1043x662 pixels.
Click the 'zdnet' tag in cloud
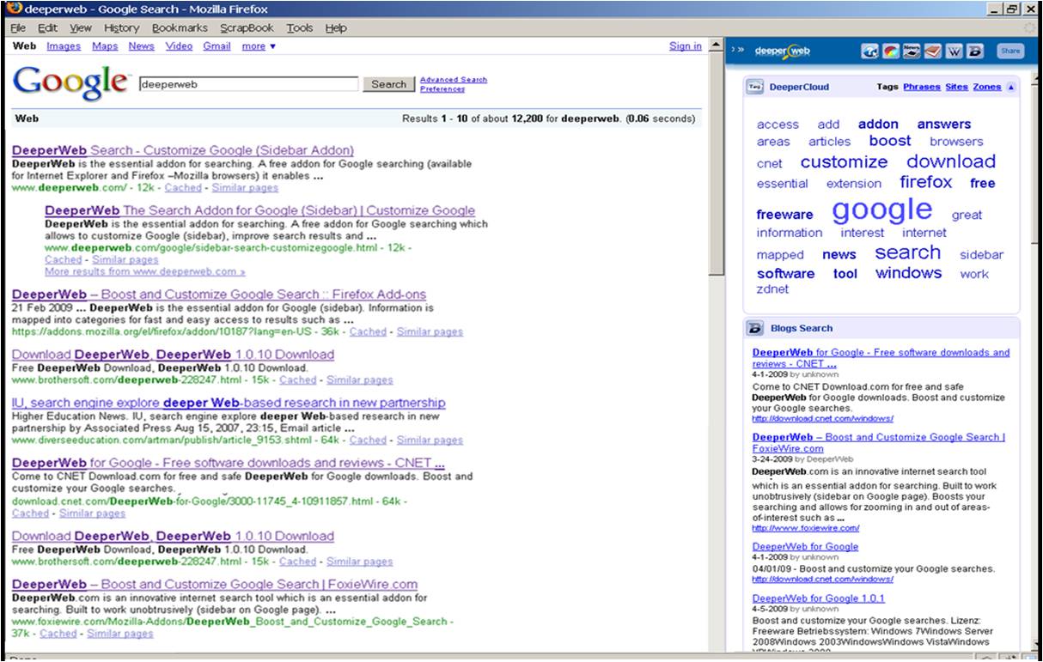772,289
